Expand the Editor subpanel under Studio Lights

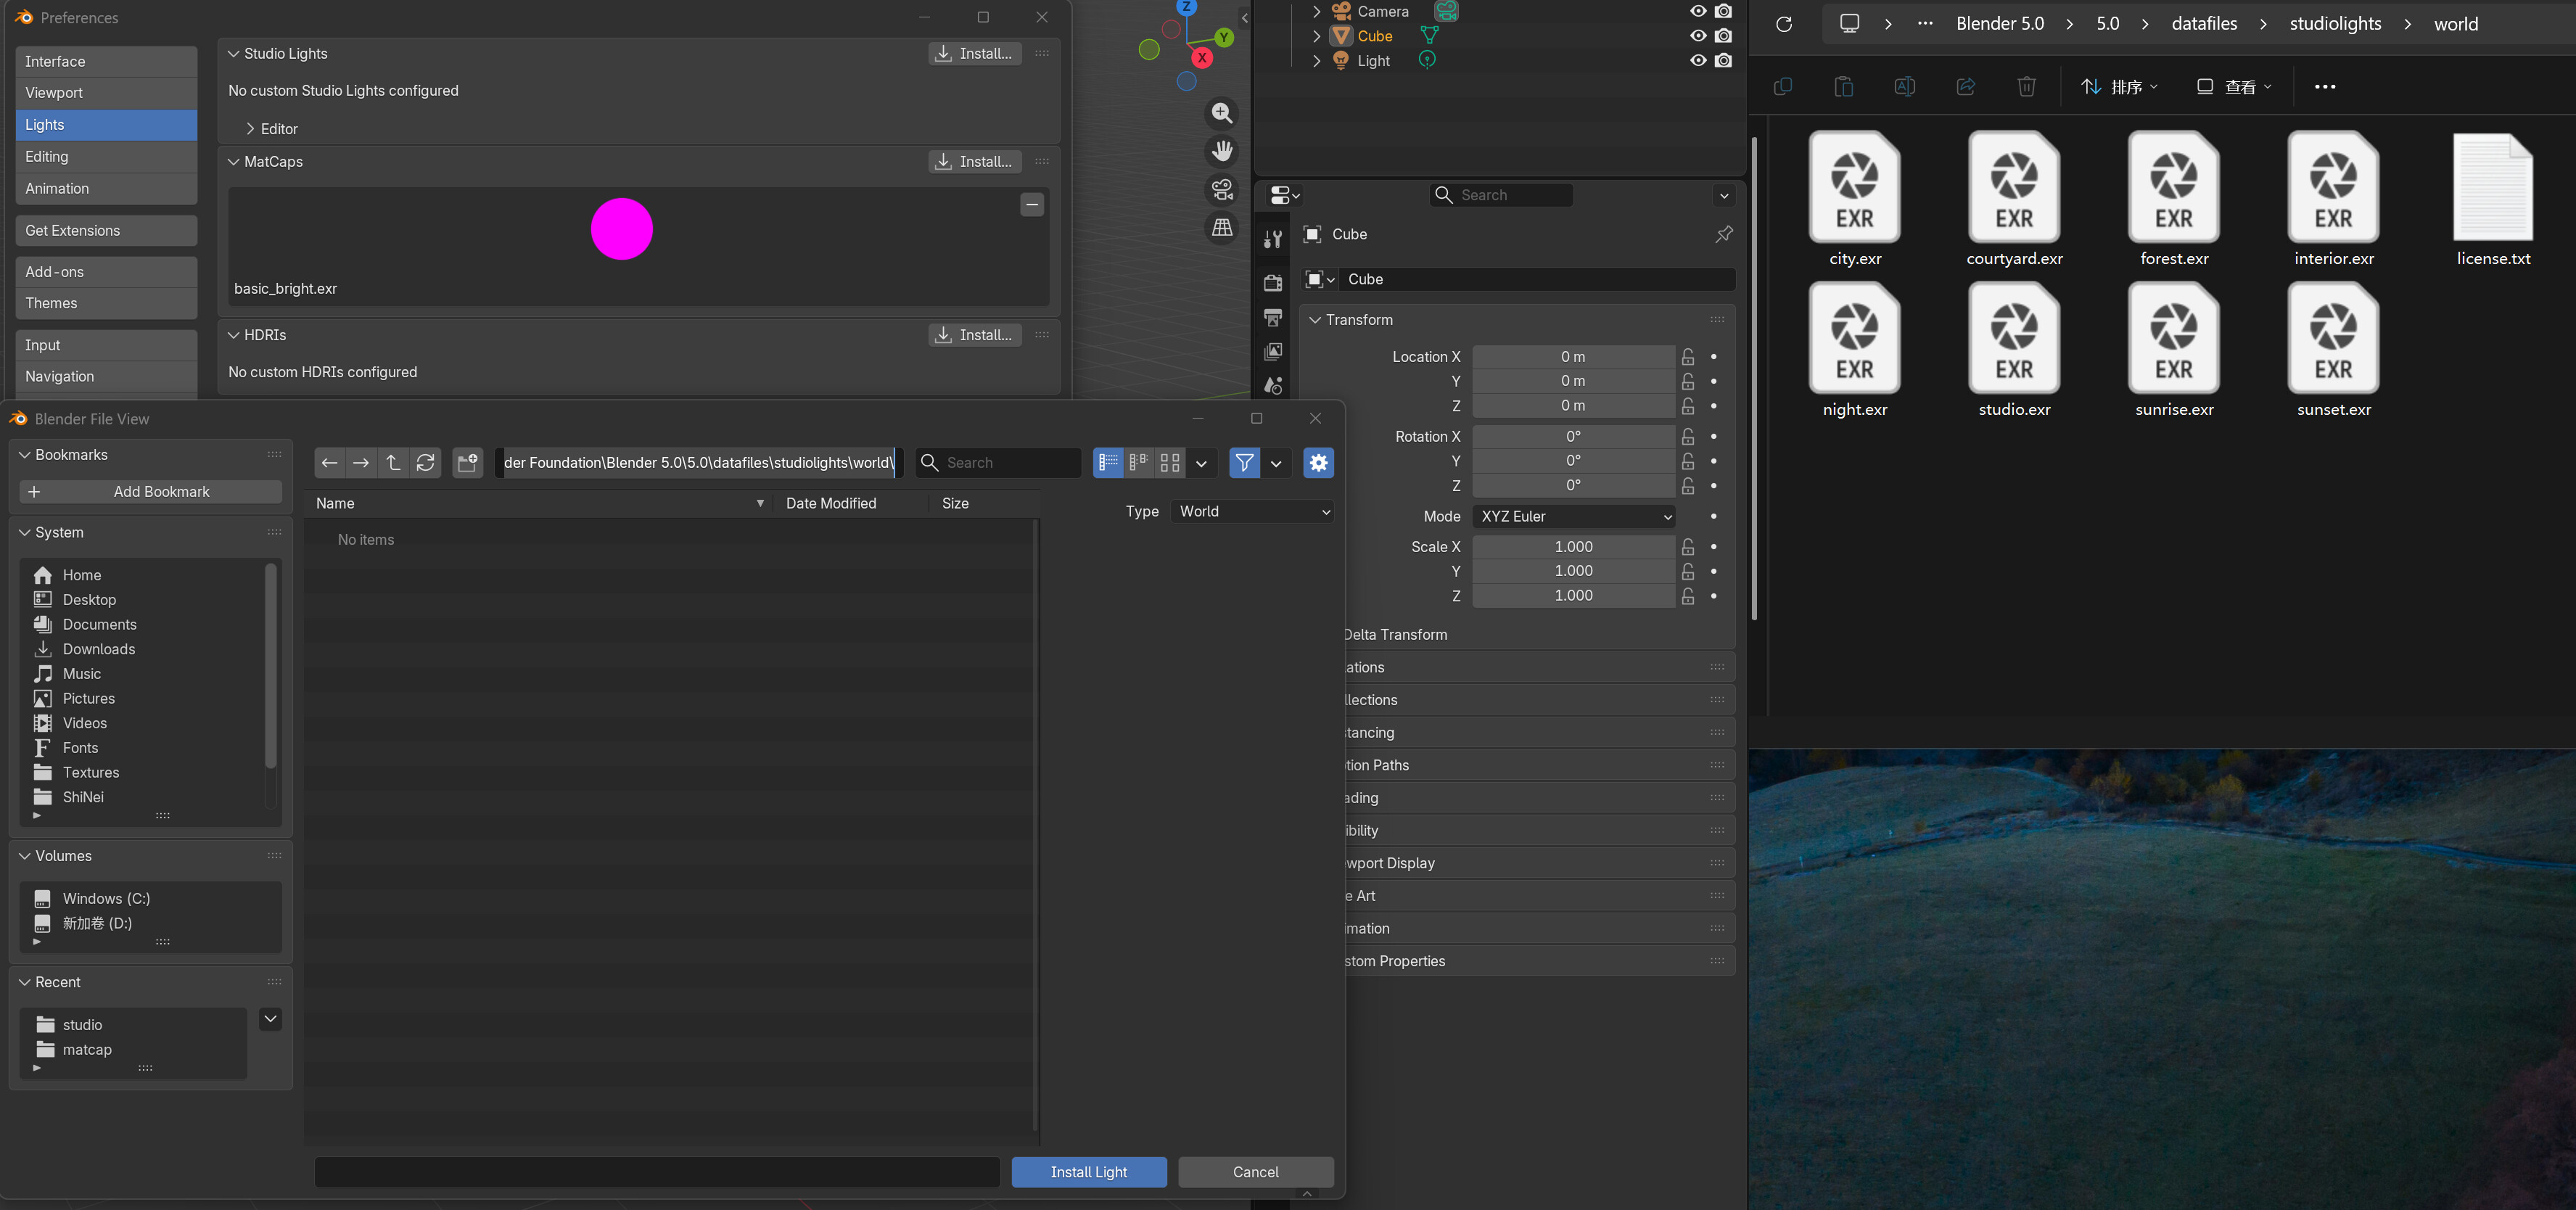pos(250,129)
